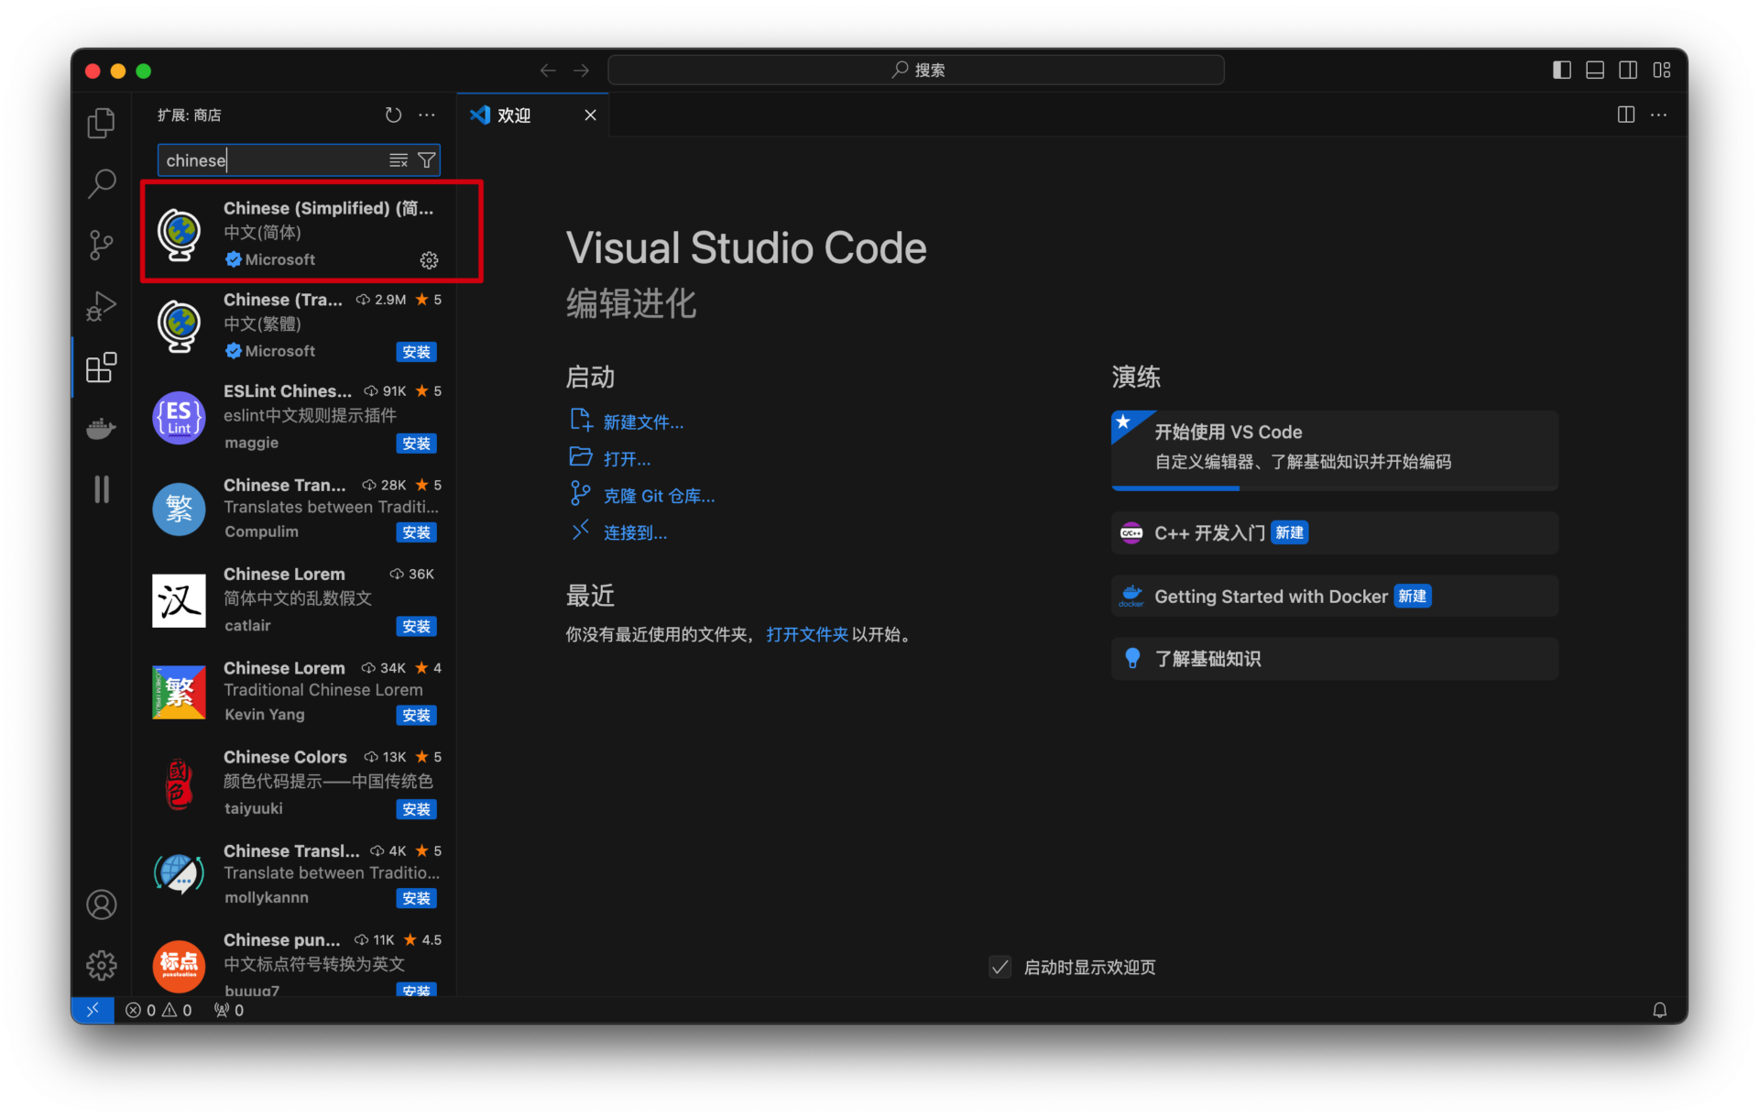
Task: Install mollykannn Chinese Translator extension
Action: point(416,899)
